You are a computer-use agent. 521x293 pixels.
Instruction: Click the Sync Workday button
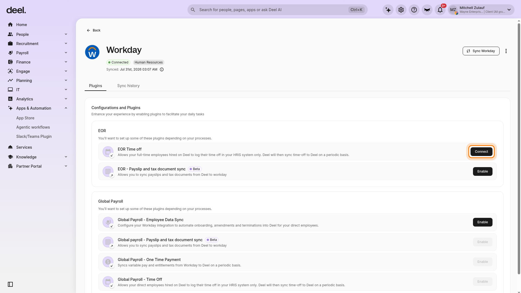point(481,51)
